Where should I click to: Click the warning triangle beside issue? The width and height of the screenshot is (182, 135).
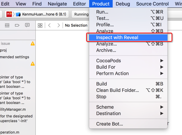point(33,43)
